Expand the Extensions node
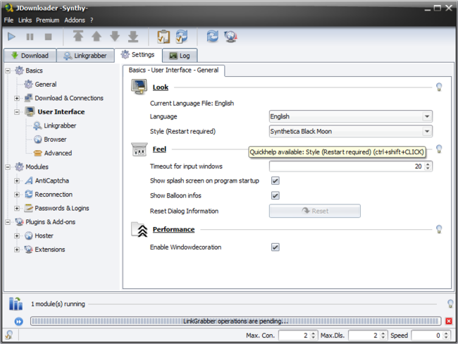Image resolution: width=458 pixels, height=344 pixels. click(x=17, y=250)
